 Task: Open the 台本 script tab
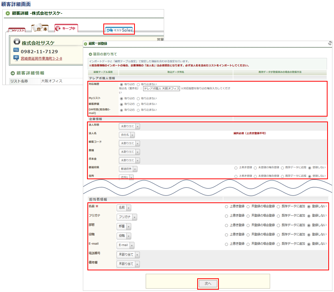[40, 28]
